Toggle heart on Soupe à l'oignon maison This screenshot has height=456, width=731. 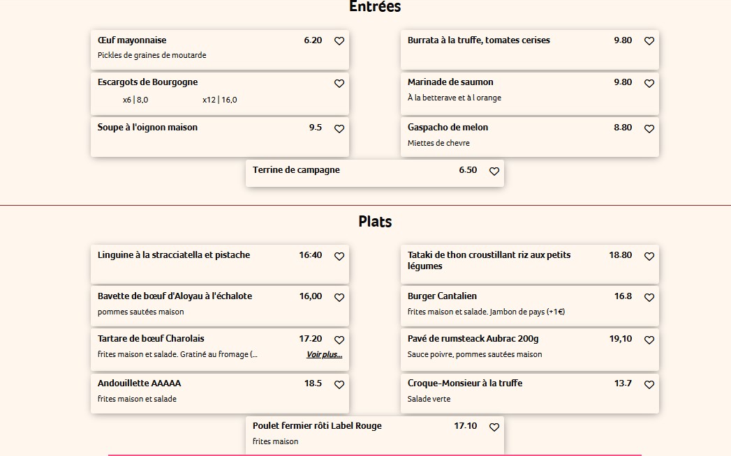339,128
